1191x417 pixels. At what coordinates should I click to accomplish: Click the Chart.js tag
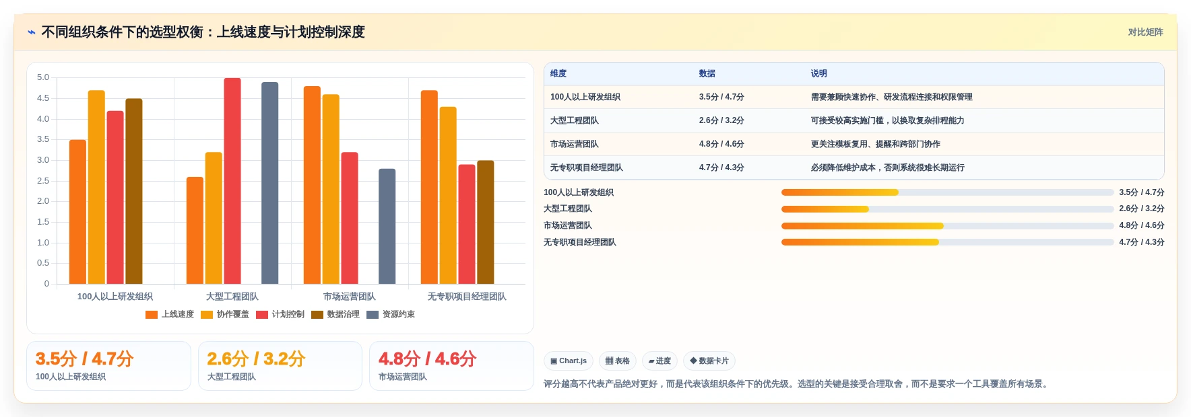point(569,361)
